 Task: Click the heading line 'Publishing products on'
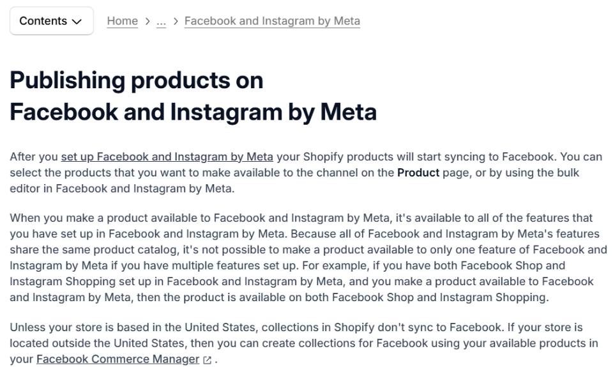(137, 80)
